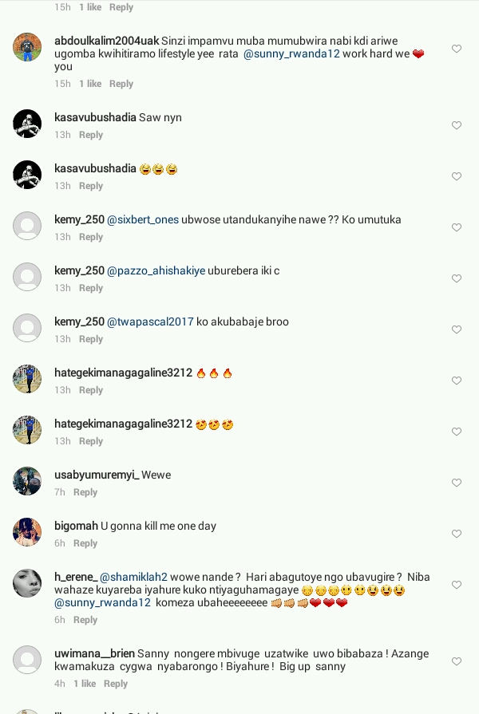View '1 like' count under abdoulkalim2004uak's comment
The image size is (479, 714).
click(90, 84)
